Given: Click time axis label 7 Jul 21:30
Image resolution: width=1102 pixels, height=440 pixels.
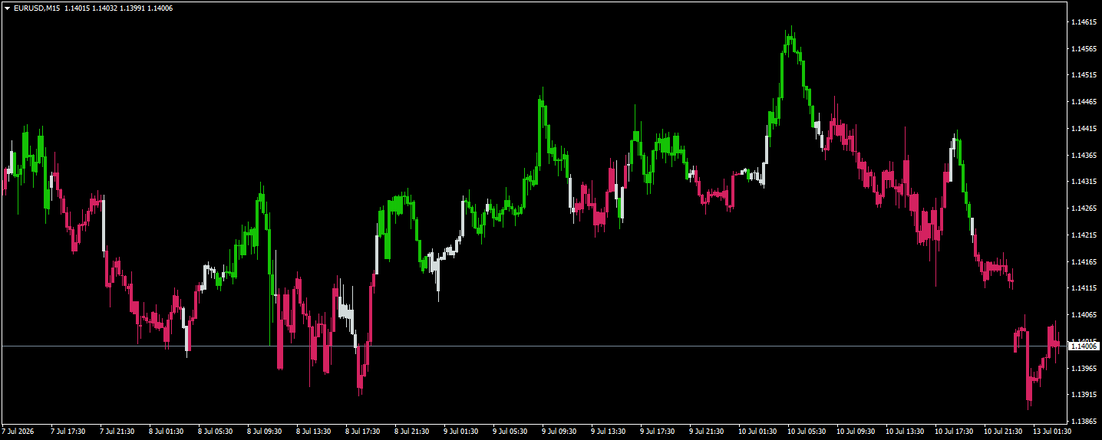Looking at the screenshot, I should point(117,432).
